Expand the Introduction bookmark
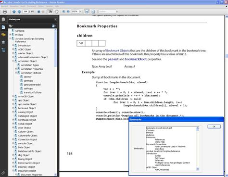Image resolution: width=228 pixels, height=177 pixels. pyautogui.click(x=13, y=45)
